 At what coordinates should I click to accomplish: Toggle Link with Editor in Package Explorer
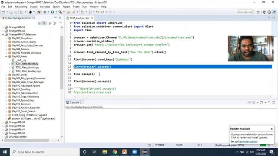coord(44,23)
